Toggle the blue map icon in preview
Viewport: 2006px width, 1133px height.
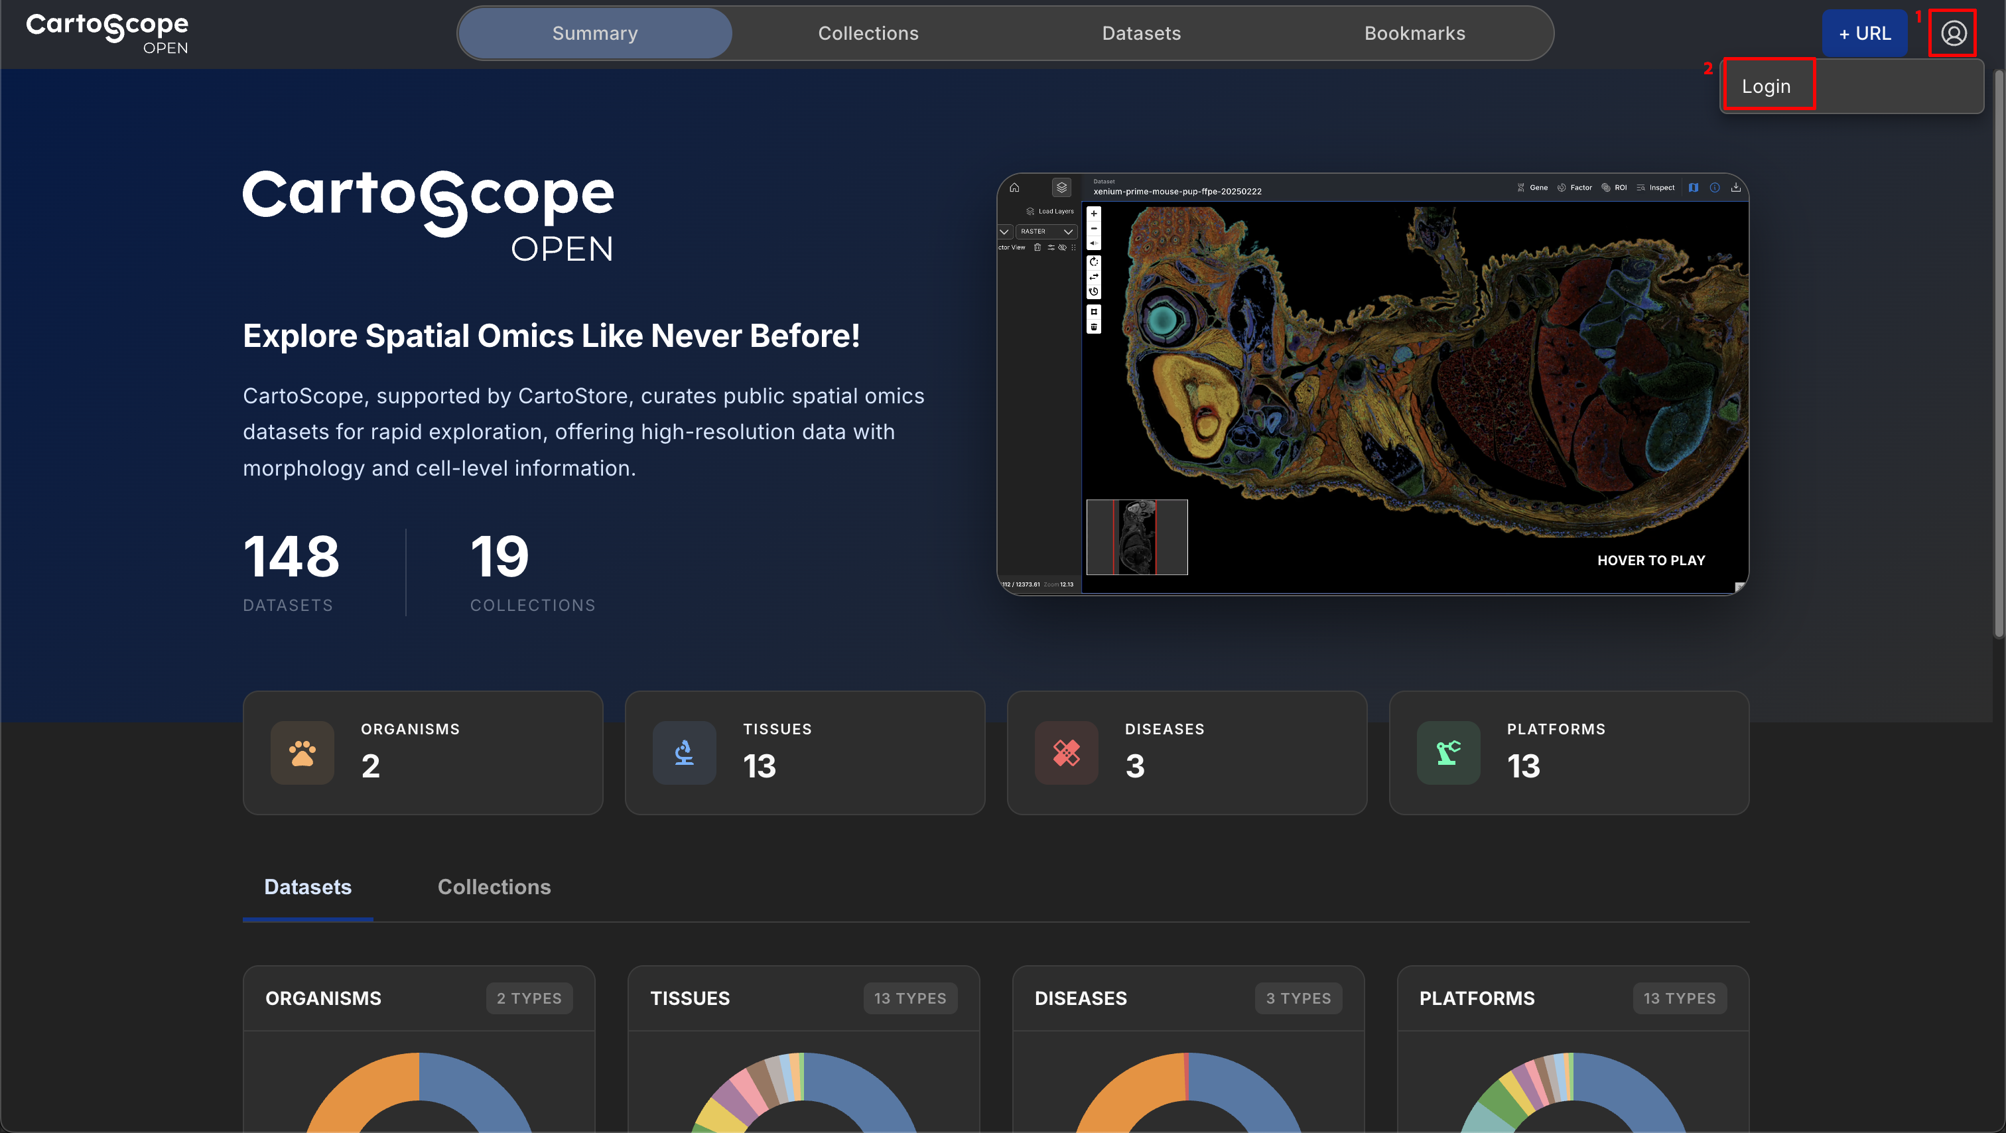1693,188
